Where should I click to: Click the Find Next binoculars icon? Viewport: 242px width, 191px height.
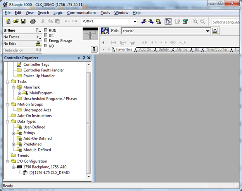151,21
